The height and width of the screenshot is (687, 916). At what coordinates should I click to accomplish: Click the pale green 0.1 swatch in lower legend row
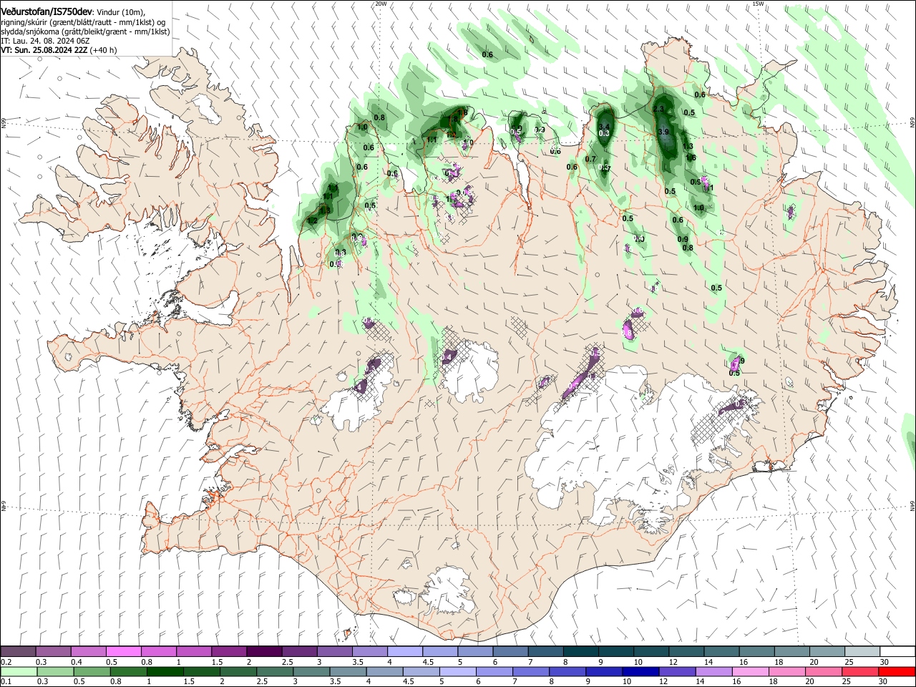(x=19, y=672)
